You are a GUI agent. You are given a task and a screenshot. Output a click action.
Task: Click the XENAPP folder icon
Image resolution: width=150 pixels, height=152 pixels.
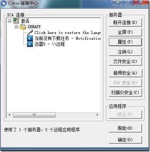[x=23, y=27]
